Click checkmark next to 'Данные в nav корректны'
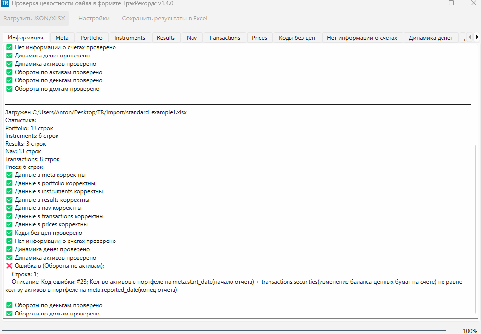This screenshot has width=481, height=334. tap(9, 208)
